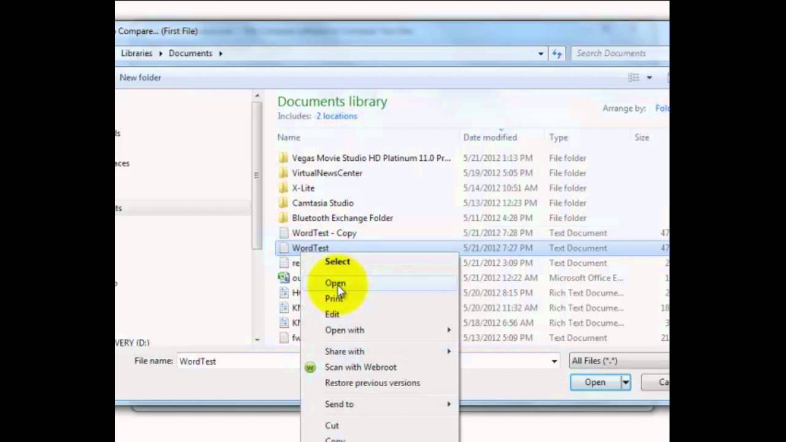Open the 2 locations link
Viewport: 786px width, 442px height.
[337, 116]
